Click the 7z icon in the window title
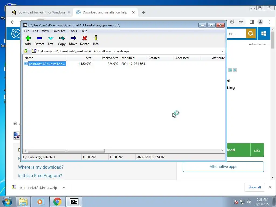The height and width of the screenshot is (207, 276). (25, 25)
